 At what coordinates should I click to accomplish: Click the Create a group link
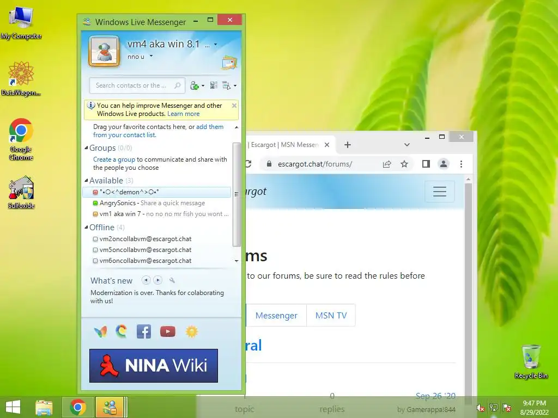click(114, 159)
